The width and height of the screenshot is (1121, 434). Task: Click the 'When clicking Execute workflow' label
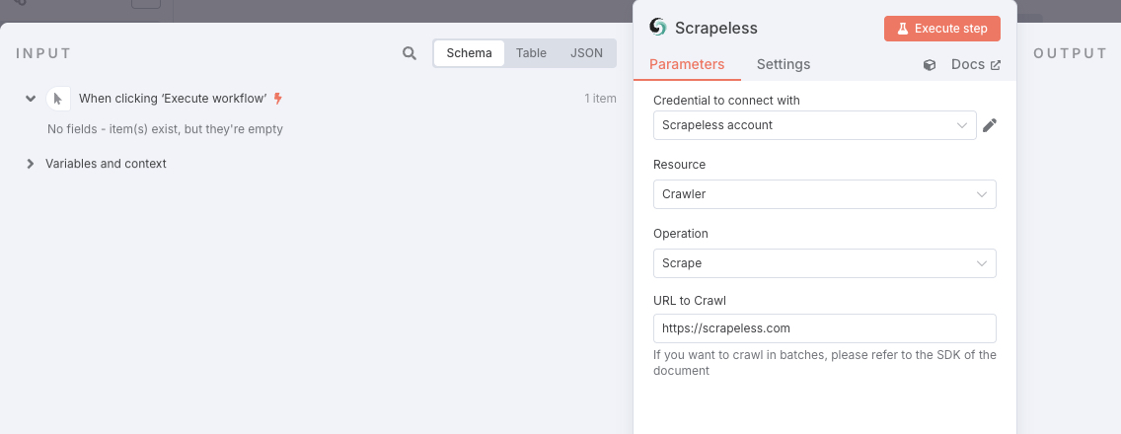tap(173, 99)
